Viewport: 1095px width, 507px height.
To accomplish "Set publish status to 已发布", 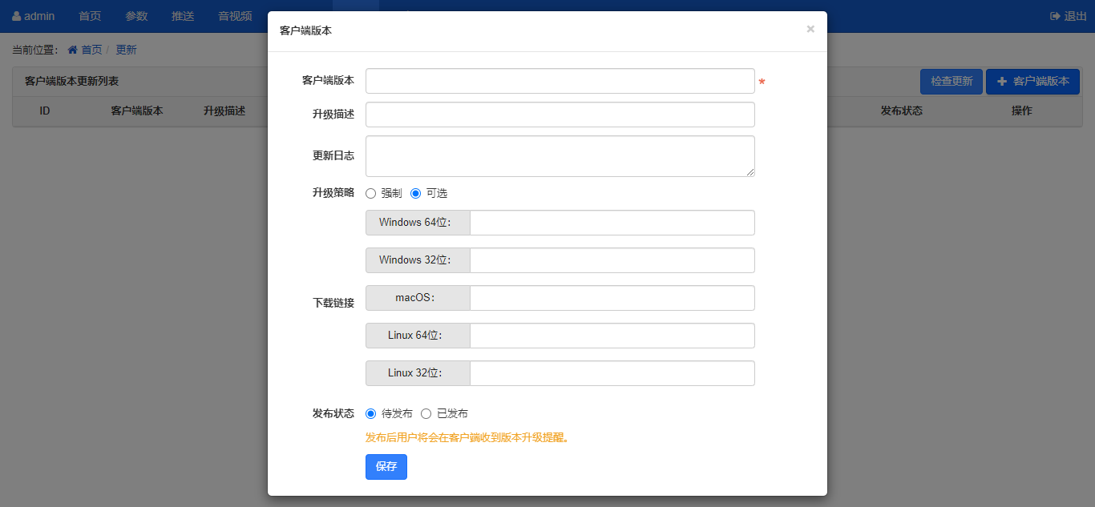I will click(x=426, y=413).
